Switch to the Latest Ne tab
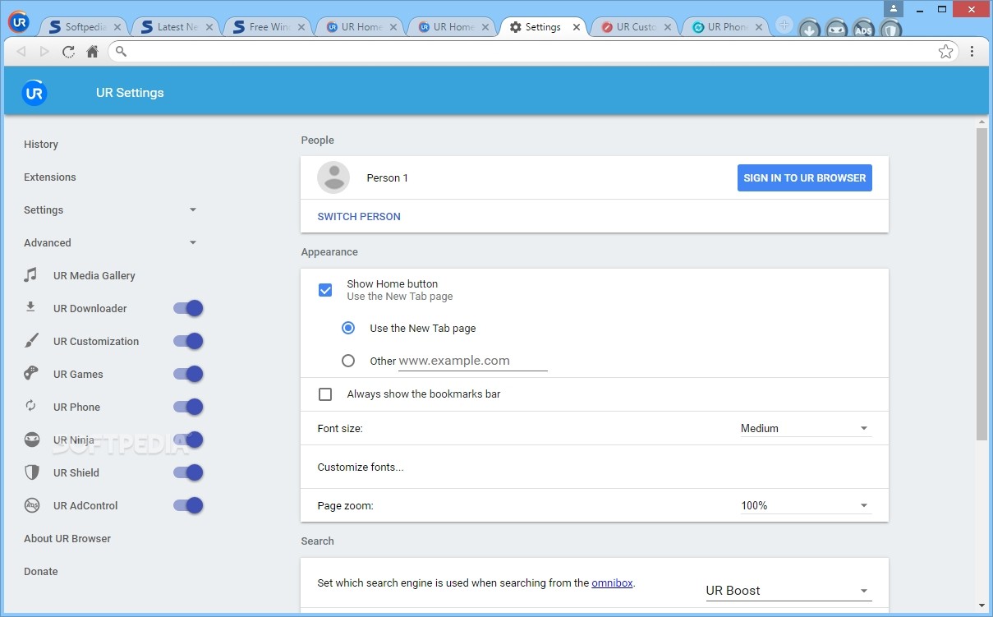This screenshot has height=617, width=993. click(x=174, y=27)
